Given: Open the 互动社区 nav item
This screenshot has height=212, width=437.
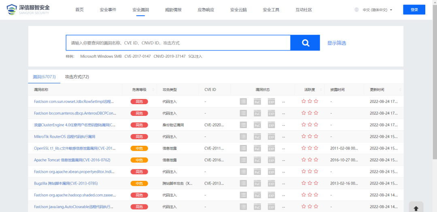Looking at the screenshot, I should coord(304,10).
